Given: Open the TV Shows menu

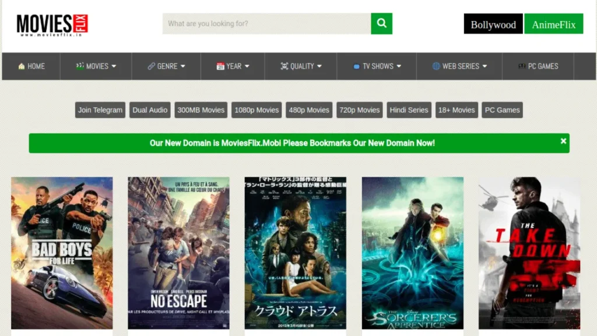Looking at the screenshot, I should click(x=377, y=66).
